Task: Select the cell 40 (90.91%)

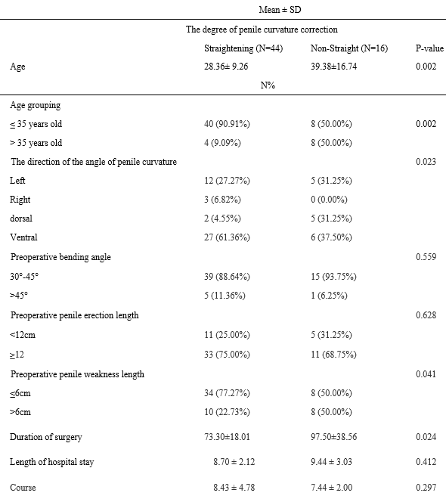Action: [x=227, y=124]
